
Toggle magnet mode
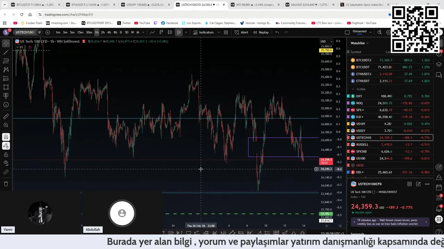coord(6,137)
